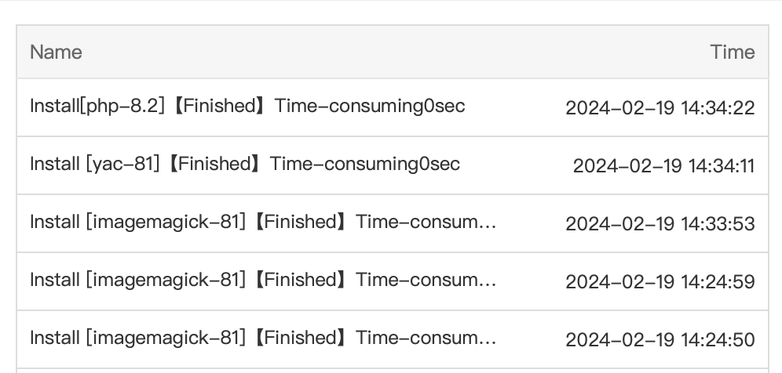
Task: Click the timestamp 2024-02-19 14:34:11
Action: click(663, 165)
